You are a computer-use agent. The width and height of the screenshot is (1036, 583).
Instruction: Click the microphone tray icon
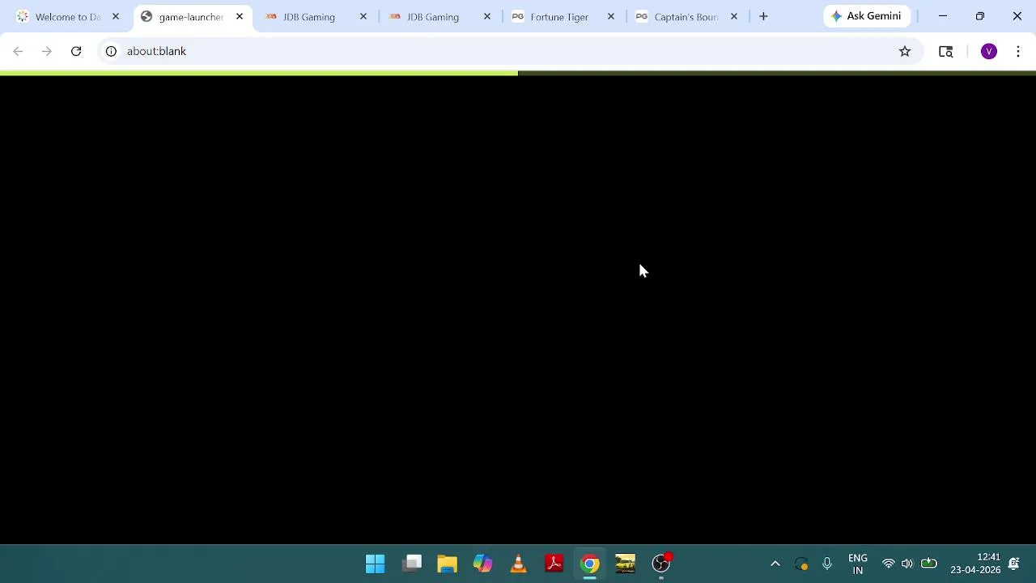coord(826,564)
